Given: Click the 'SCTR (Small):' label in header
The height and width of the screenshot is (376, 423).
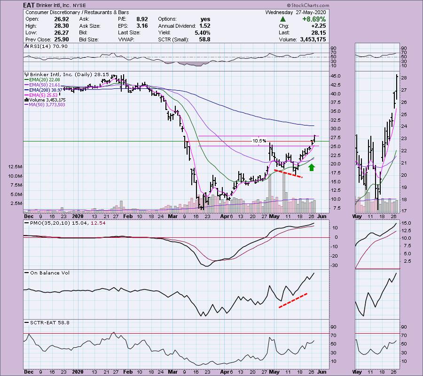Looking at the screenshot, I should (x=173, y=39).
